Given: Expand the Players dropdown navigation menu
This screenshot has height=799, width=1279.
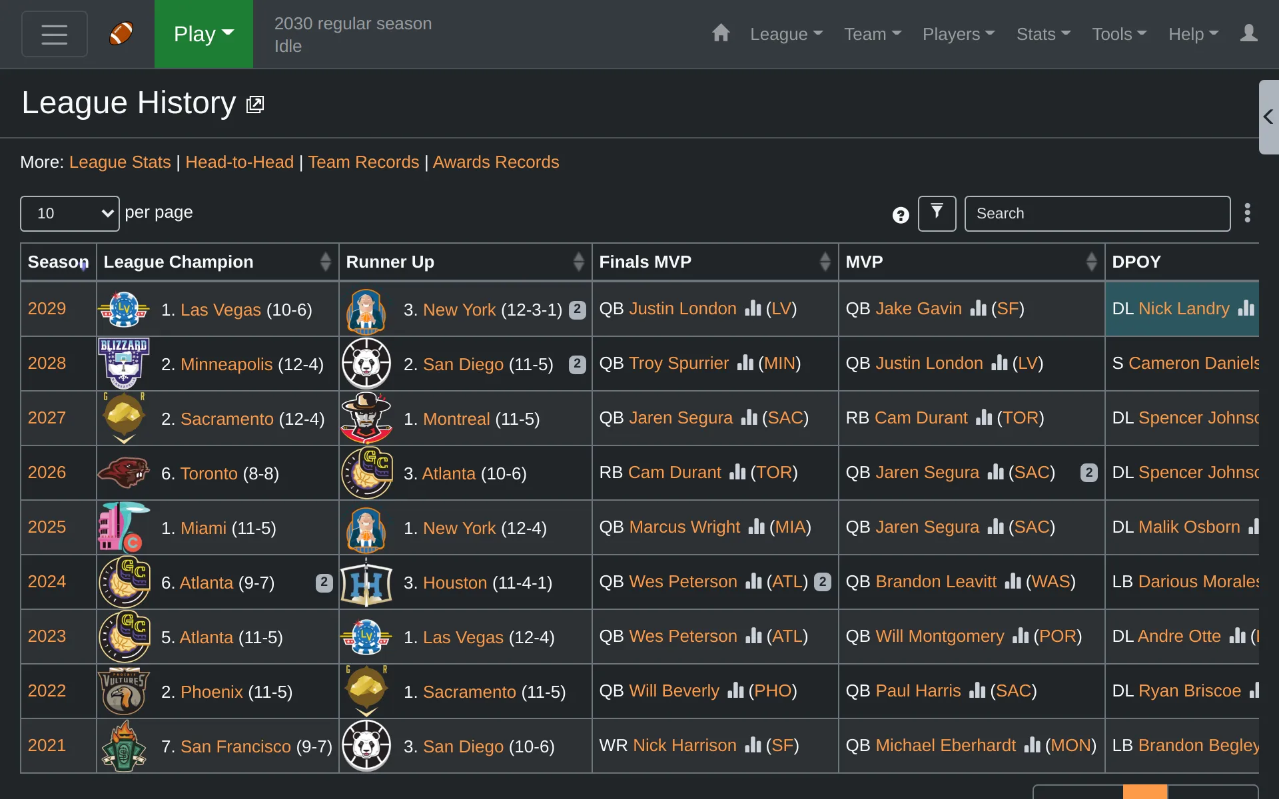Looking at the screenshot, I should click(959, 34).
